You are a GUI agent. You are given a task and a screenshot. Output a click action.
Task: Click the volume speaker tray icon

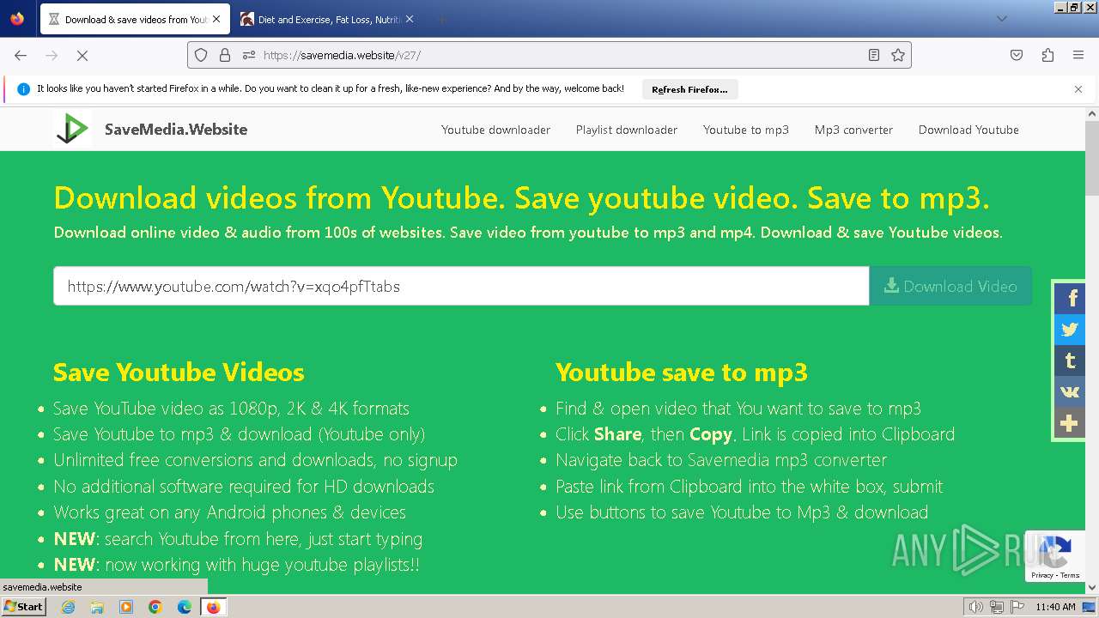pyautogui.click(x=976, y=607)
